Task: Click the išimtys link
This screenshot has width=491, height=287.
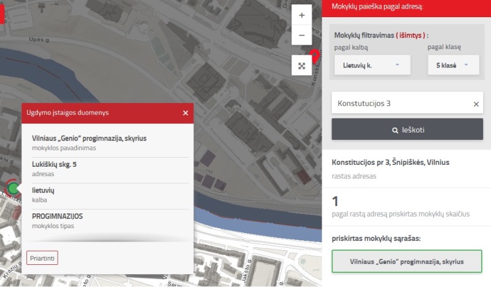Action: [x=411, y=35]
